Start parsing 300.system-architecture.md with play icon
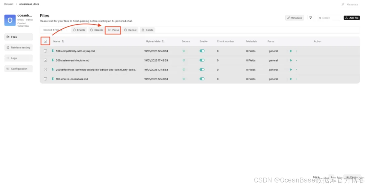The image size is (366, 186). (291, 60)
